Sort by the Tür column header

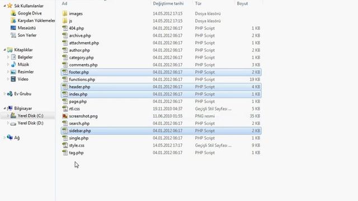(198, 3)
